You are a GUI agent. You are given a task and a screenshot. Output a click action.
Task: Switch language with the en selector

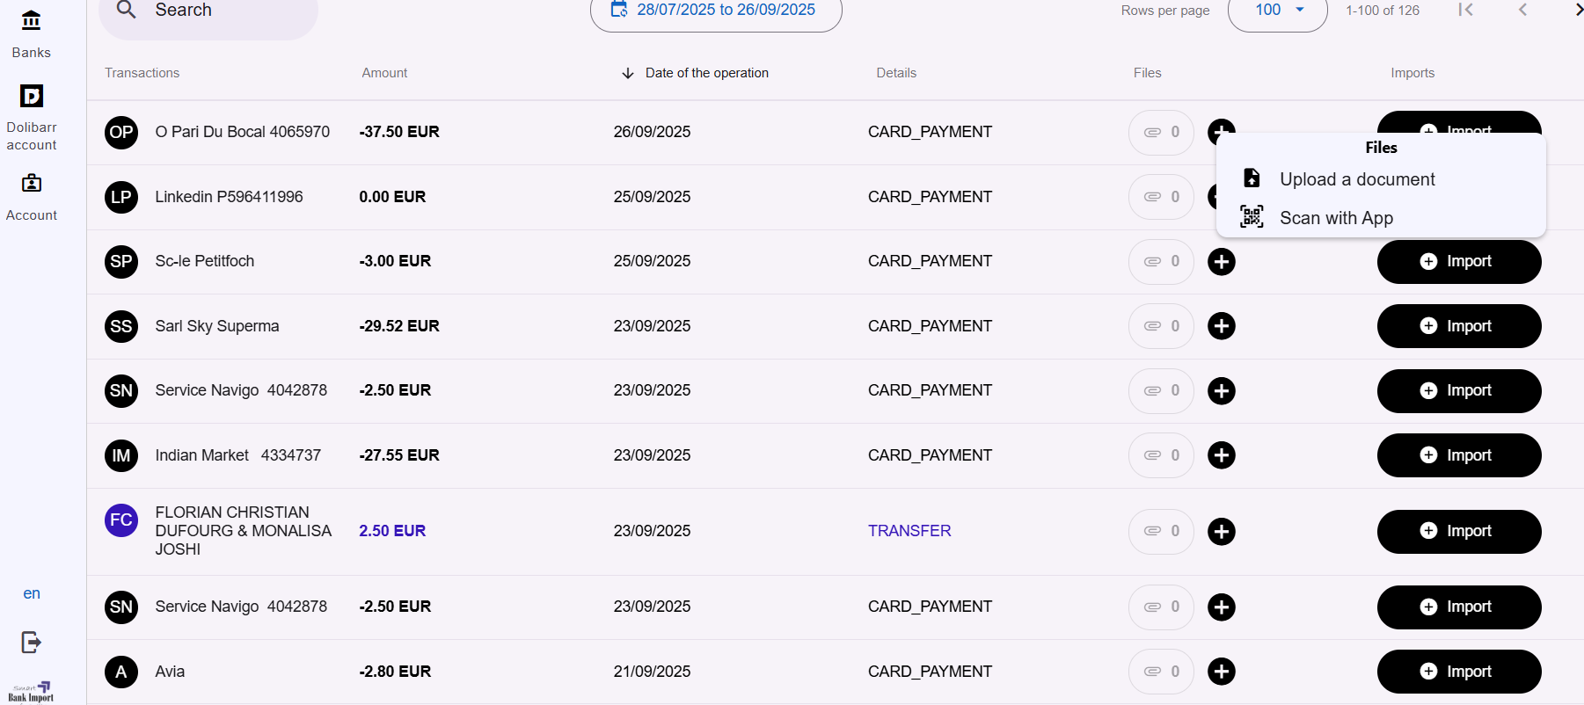[32, 593]
